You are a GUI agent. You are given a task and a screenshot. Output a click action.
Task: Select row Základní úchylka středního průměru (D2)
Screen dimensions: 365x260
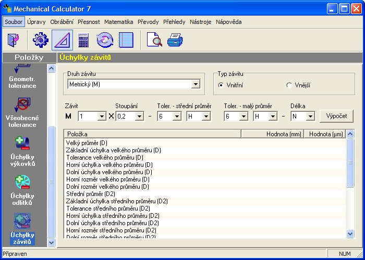coord(205,201)
